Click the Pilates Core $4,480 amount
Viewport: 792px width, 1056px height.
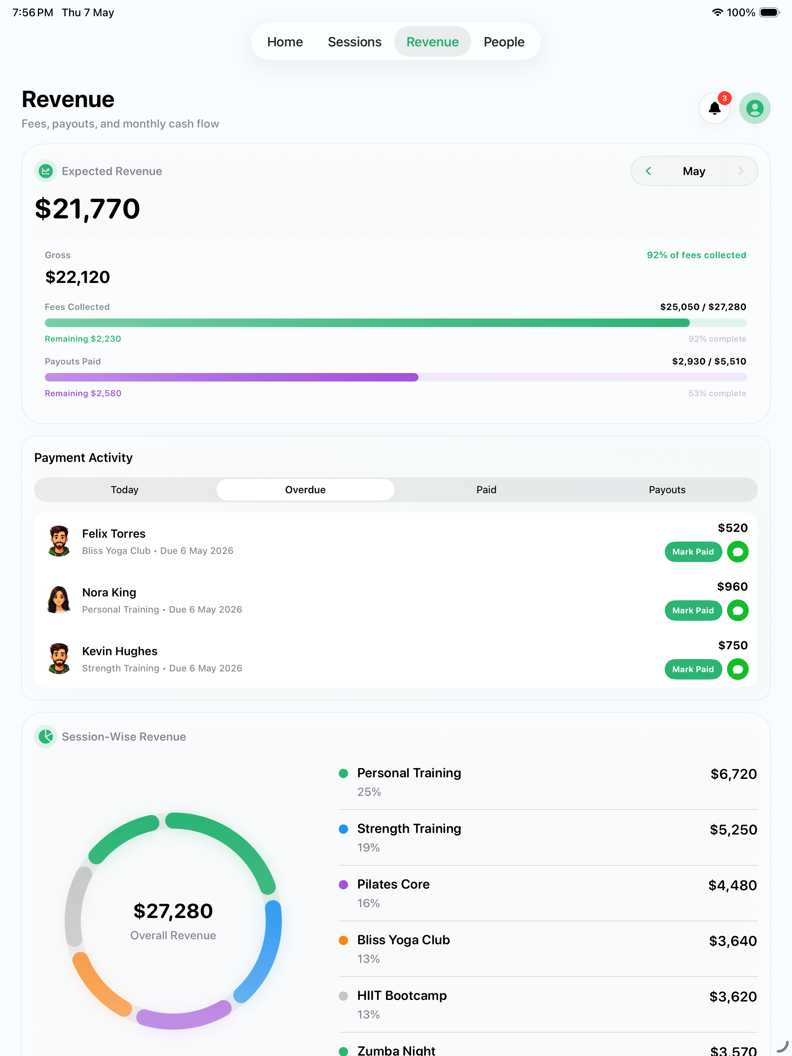click(732, 885)
